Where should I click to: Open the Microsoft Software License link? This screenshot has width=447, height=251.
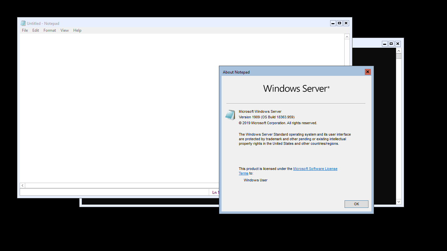tap(315, 169)
